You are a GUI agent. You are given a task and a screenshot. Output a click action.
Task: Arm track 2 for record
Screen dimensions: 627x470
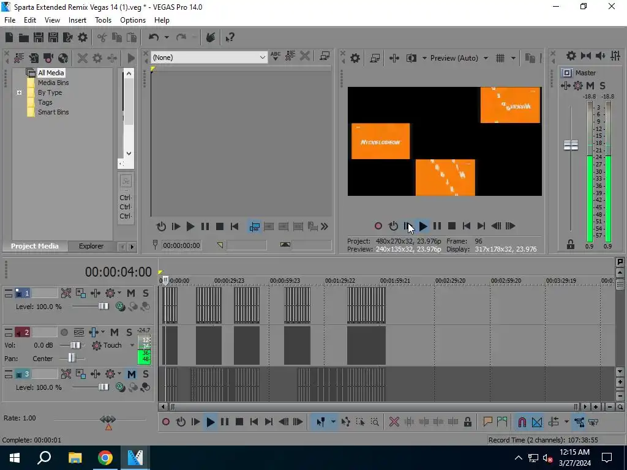pyautogui.click(x=64, y=332)
